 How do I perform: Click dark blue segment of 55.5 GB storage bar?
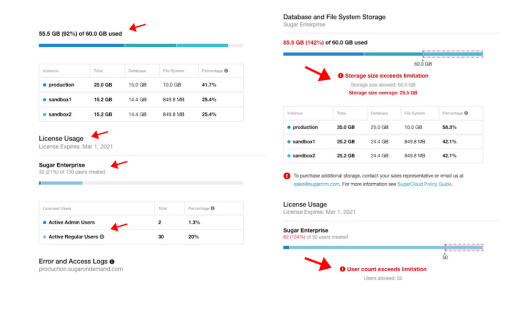pos(82,46)
